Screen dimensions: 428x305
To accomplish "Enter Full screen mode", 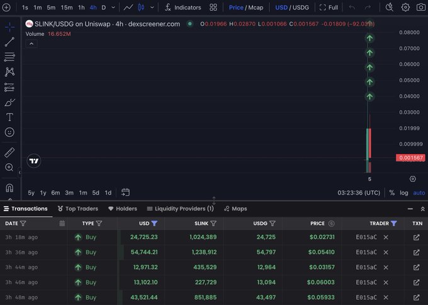I will (329, 8).
